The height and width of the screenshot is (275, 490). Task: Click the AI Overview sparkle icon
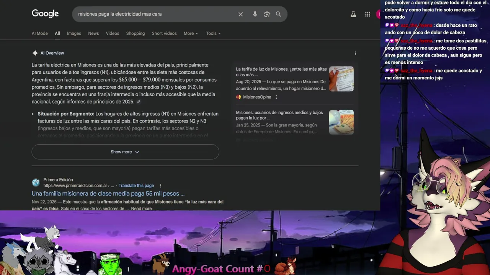click(35, 53)
